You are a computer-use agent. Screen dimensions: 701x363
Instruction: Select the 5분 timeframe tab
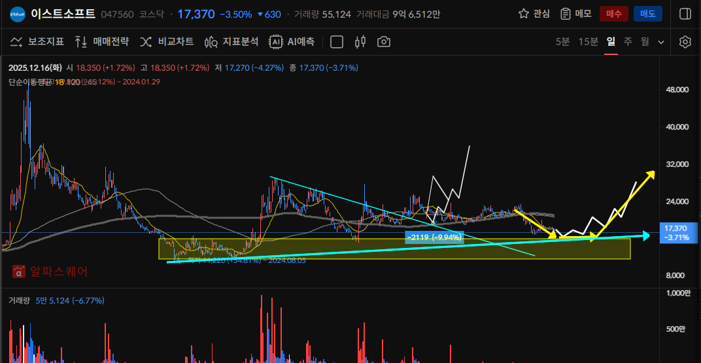pos(562,42)
